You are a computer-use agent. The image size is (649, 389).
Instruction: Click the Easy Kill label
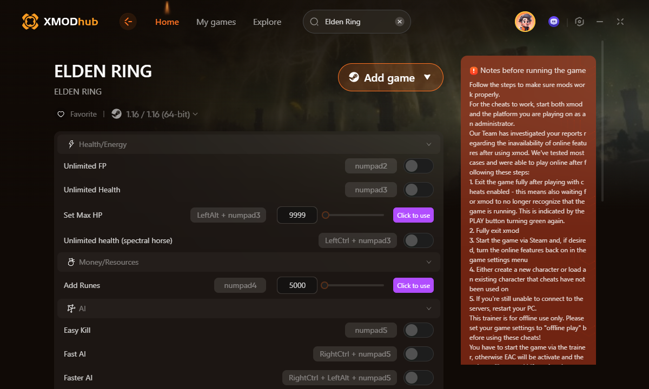[77, 330]
